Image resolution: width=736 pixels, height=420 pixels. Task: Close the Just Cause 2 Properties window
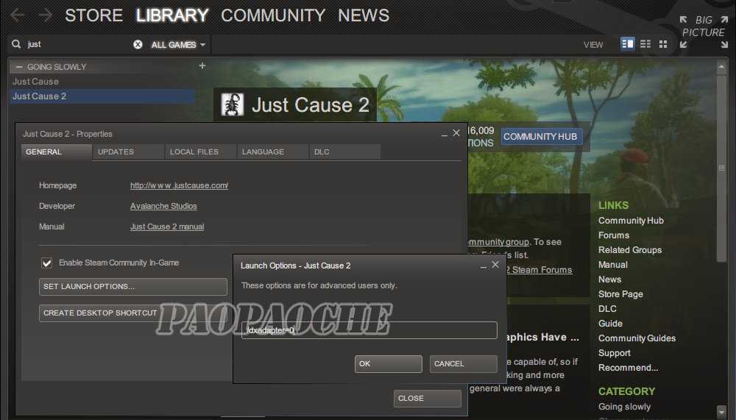[456, 133]
